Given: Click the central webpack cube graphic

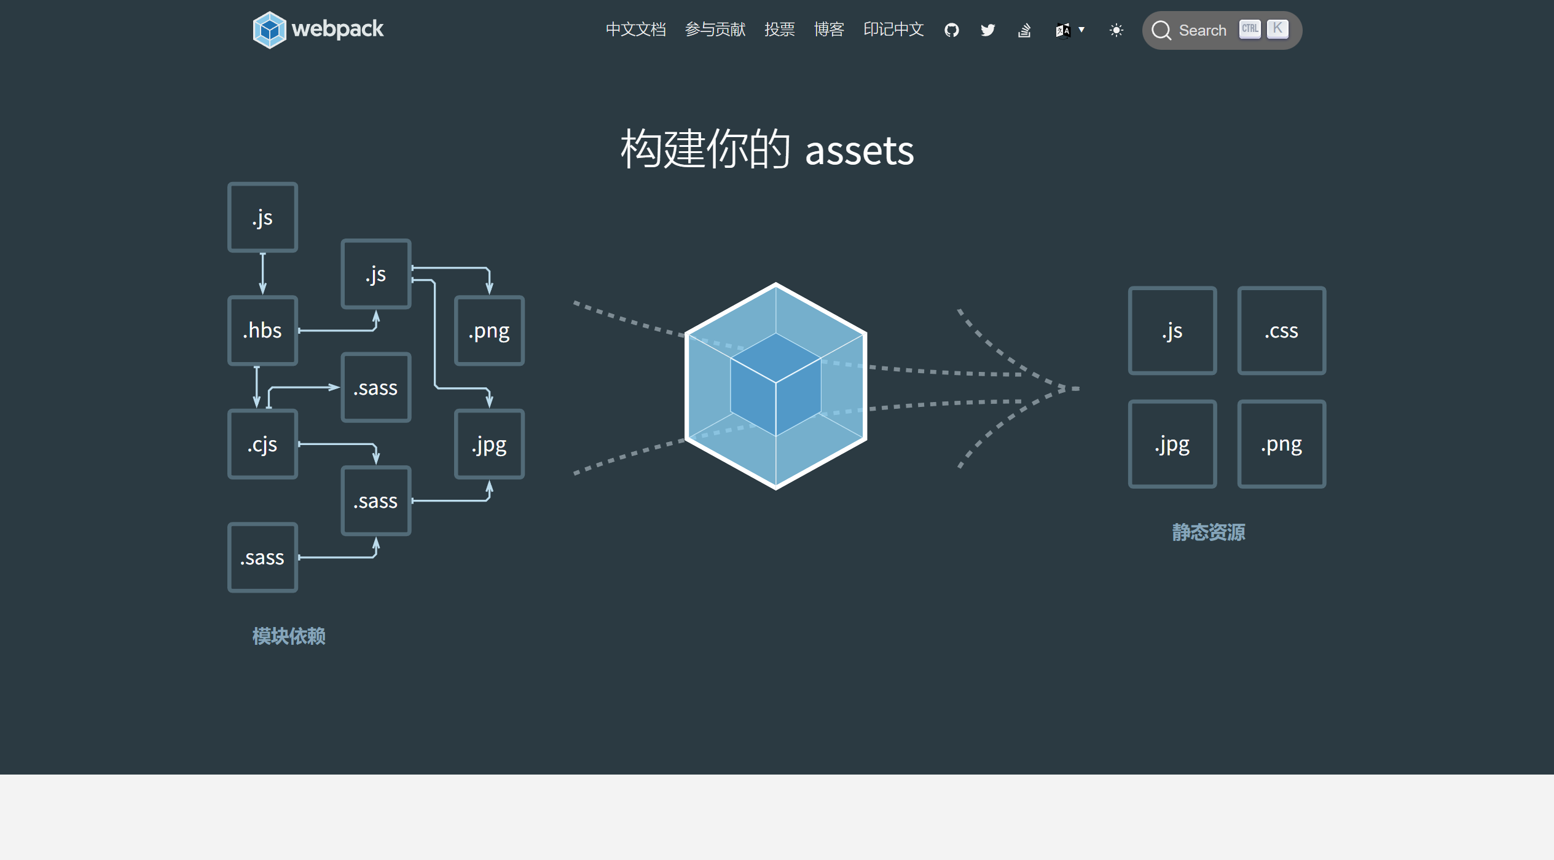Looking at the screenshot, I should pyautogui.click(x=775, y=386).
